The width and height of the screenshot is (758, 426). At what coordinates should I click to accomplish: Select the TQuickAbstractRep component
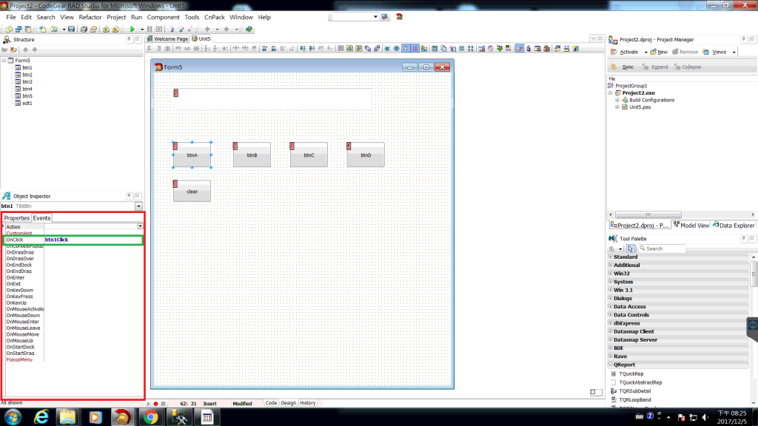(x=640, y=382)
